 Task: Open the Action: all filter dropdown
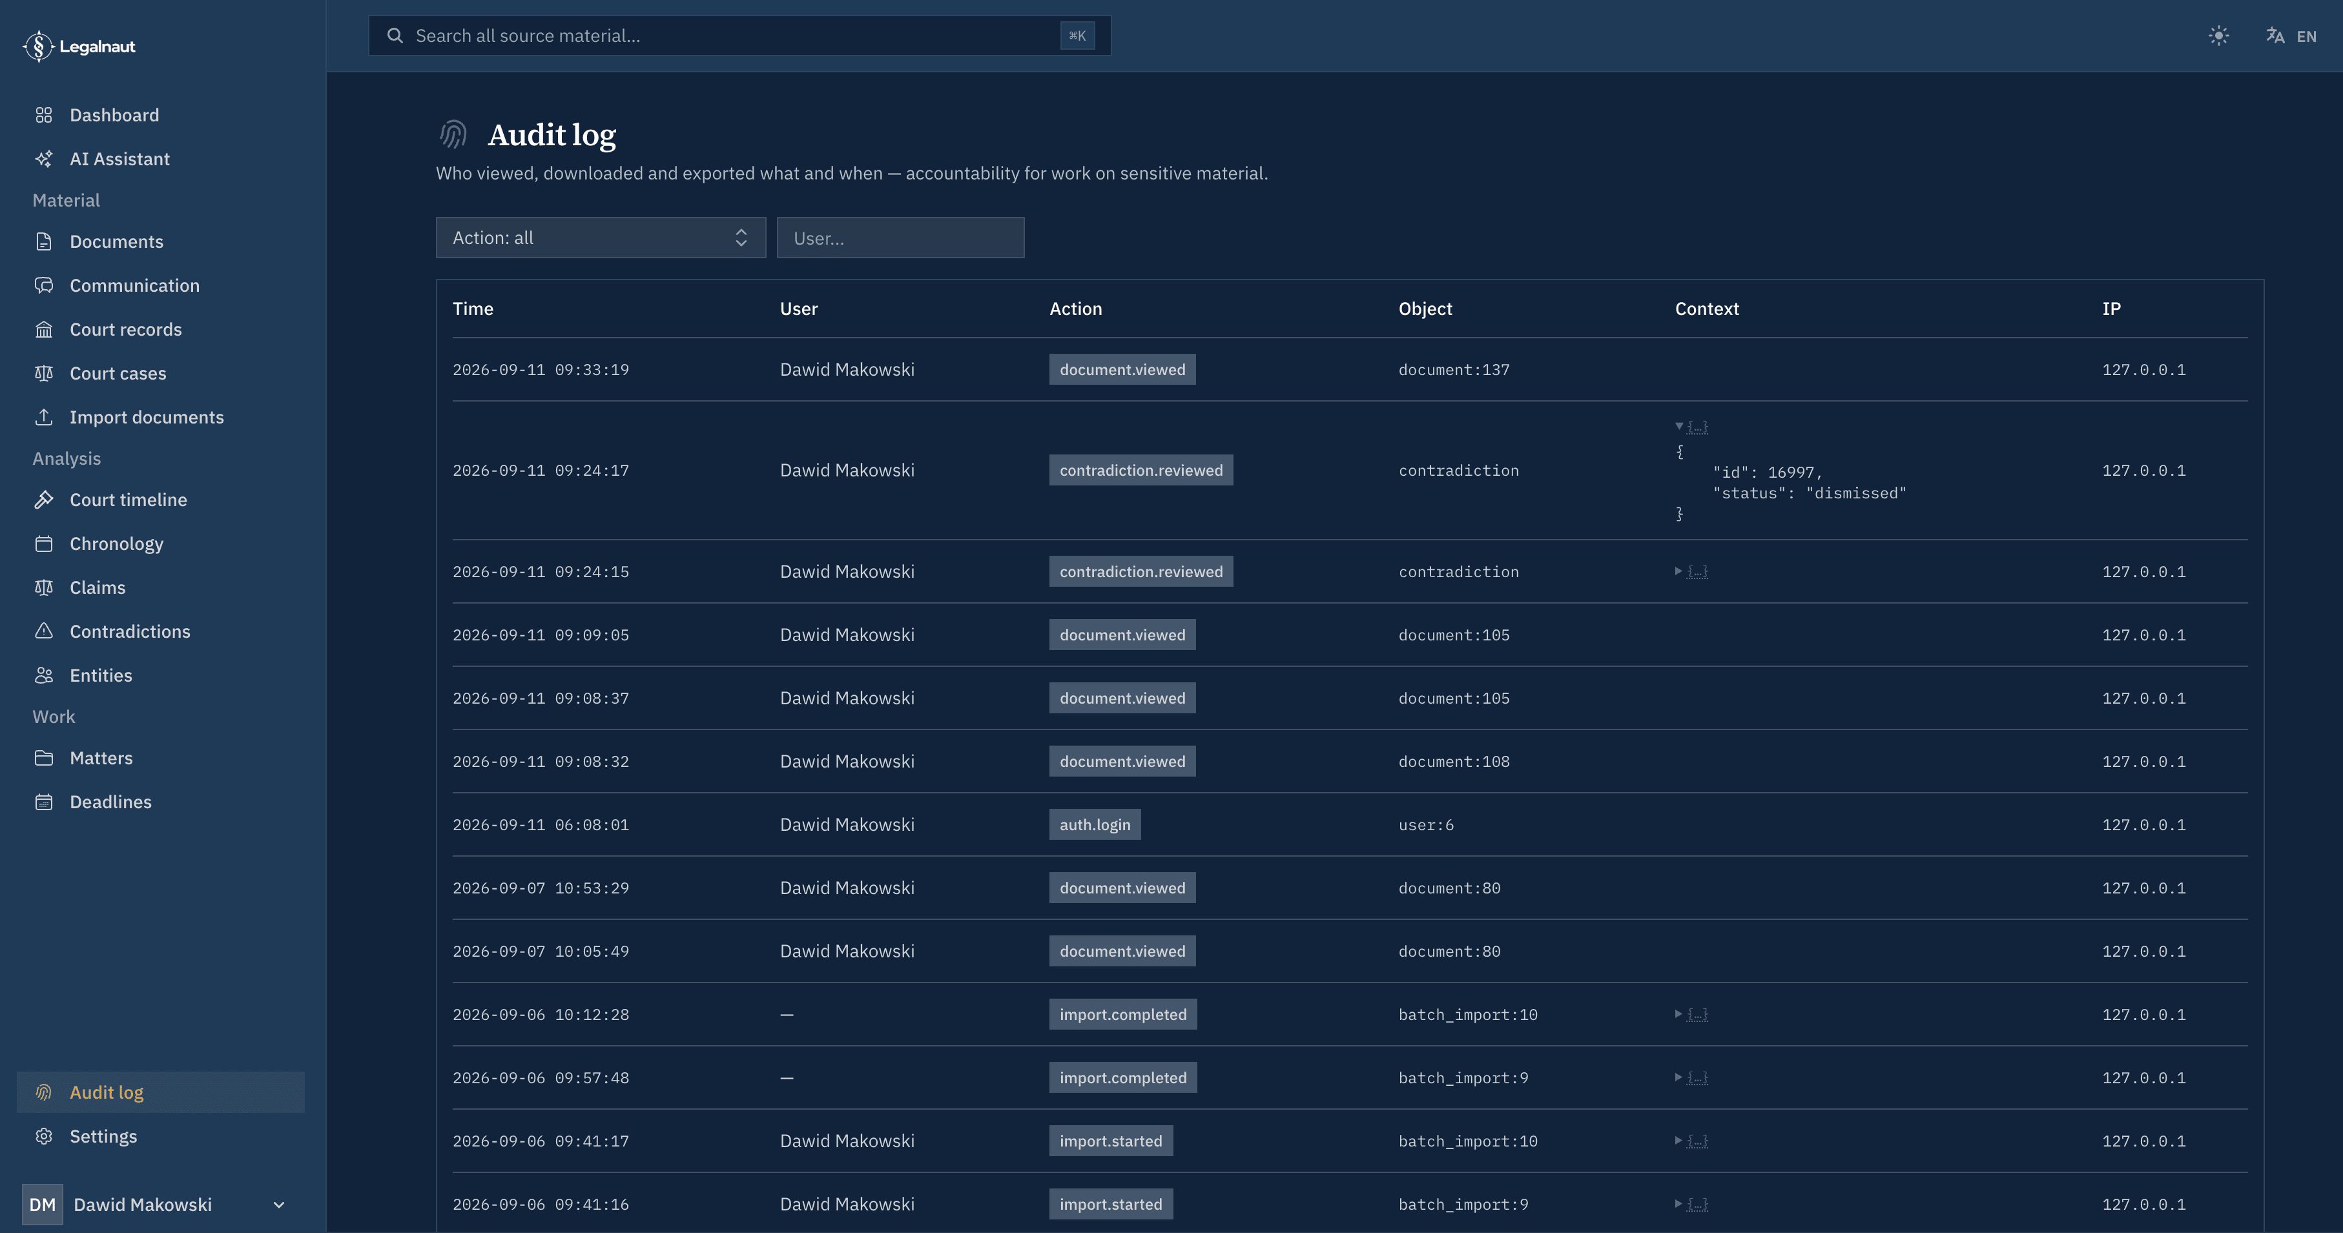601,238
